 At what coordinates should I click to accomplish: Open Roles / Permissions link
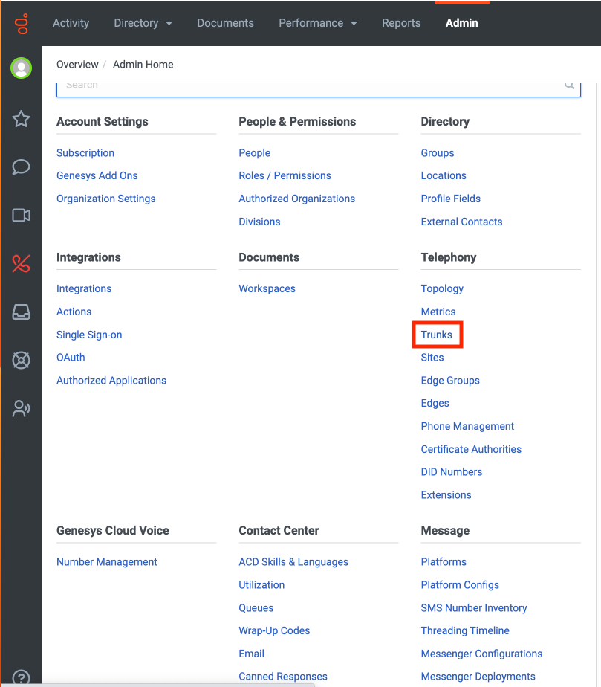click(285, 175)
